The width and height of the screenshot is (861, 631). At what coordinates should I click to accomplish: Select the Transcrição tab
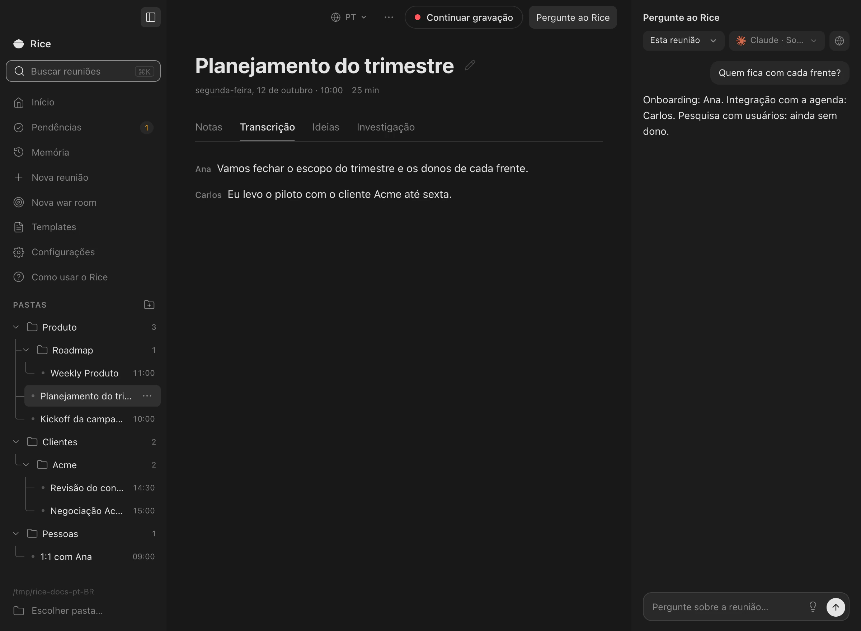pos(267,127)
